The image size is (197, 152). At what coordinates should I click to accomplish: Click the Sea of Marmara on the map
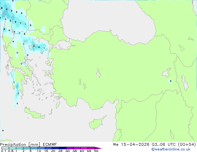click(63, 45)
